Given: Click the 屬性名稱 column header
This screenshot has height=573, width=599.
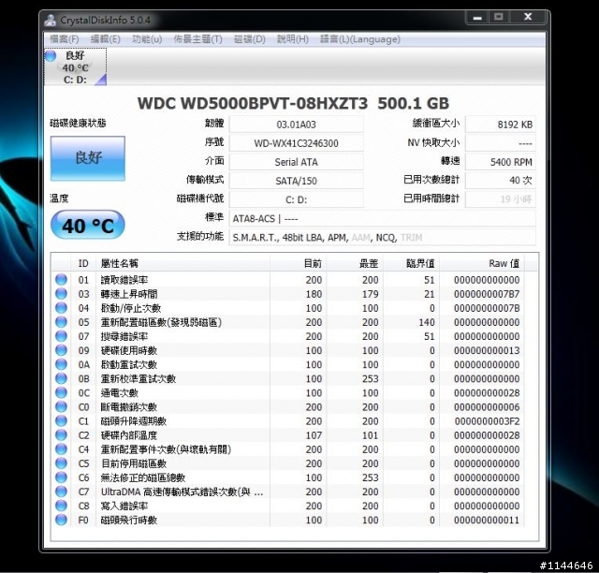Looking at the screenshot, I should pyautogui.click(x=183, y=263).
